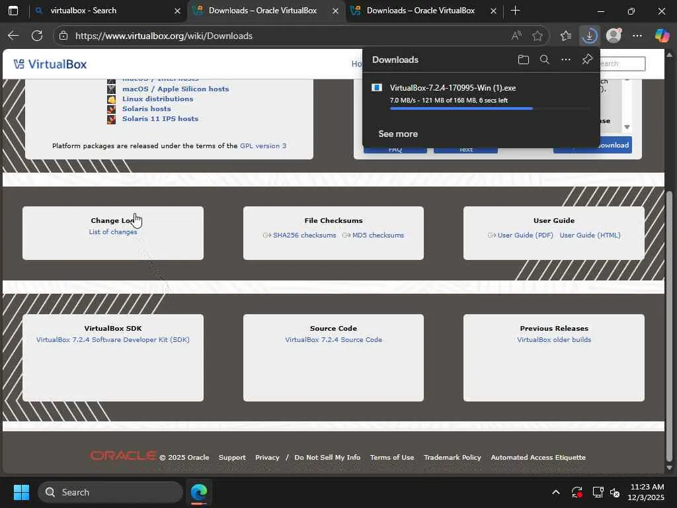This screenshot has width=677, height=508.
Task: Open footer Privacy link
Action: click(267, 458)
